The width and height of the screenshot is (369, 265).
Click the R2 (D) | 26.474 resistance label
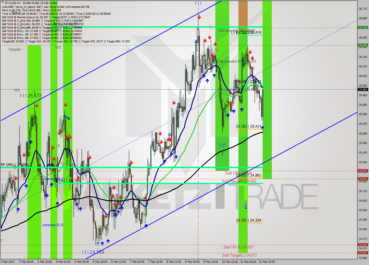click(249, 33)
